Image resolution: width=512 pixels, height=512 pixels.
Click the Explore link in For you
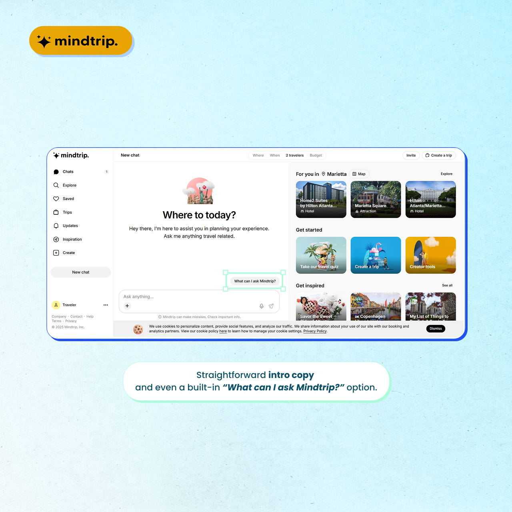[446, 174]
